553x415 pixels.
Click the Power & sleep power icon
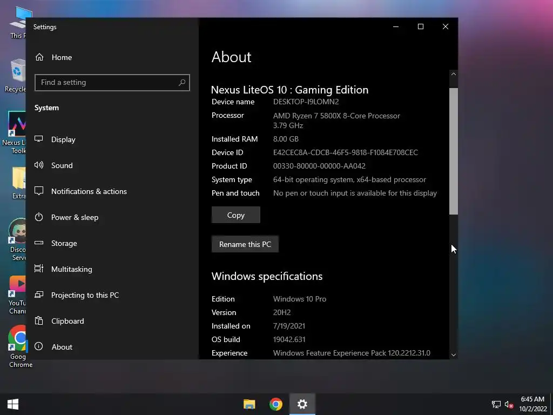(x=39, y=217)
